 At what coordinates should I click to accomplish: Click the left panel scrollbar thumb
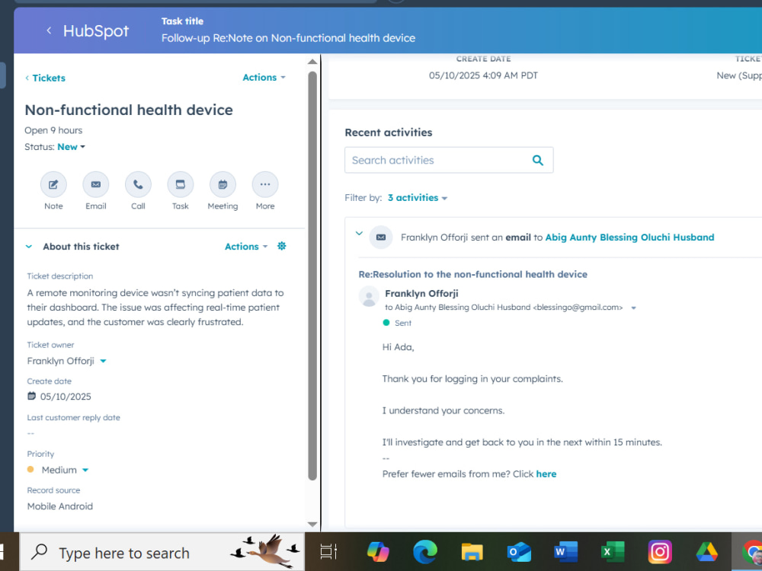[x=312, y=276]
